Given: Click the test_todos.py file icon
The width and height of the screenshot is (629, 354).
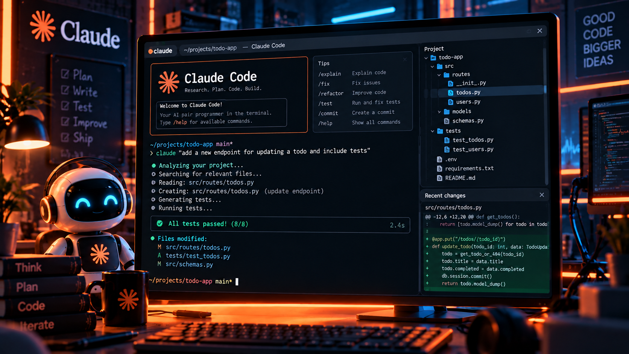Looking at the screenshot, I should click(447, 140).
